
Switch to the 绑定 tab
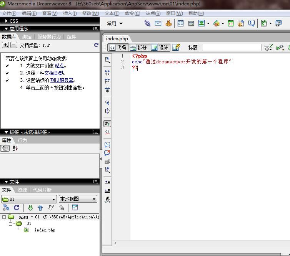point(27,37)
